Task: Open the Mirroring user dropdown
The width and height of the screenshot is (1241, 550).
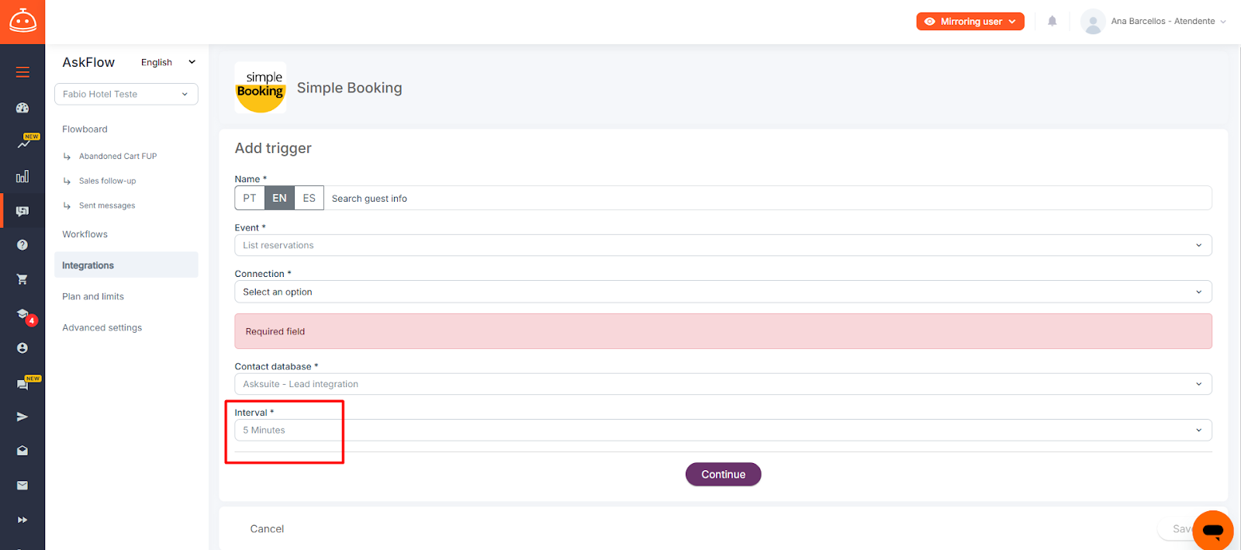Action: 970,22
